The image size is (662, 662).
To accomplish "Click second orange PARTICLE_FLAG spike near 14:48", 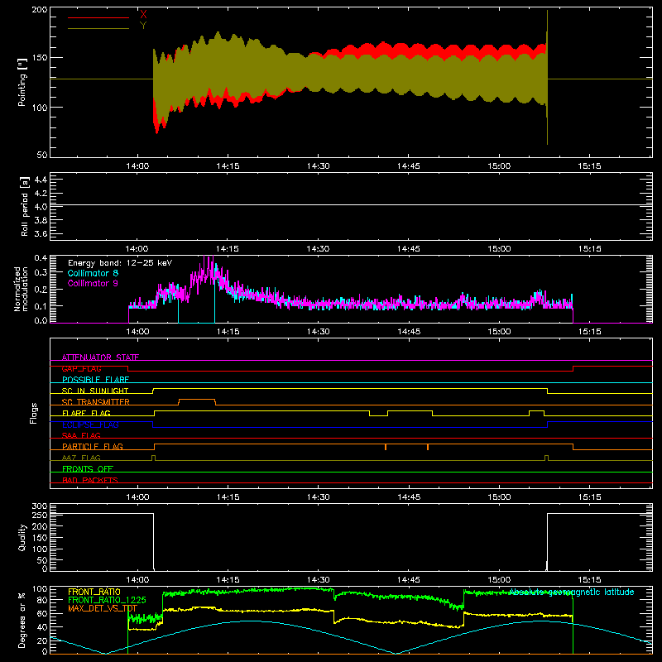I will pyautogui.click(x=428, y=447).
